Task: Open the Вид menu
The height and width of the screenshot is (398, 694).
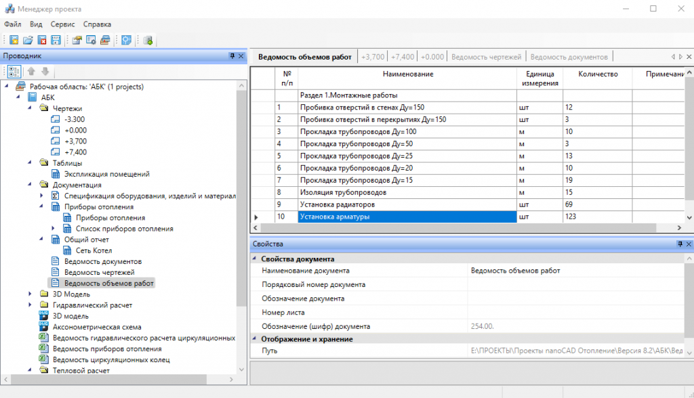Action: (37, 24)
